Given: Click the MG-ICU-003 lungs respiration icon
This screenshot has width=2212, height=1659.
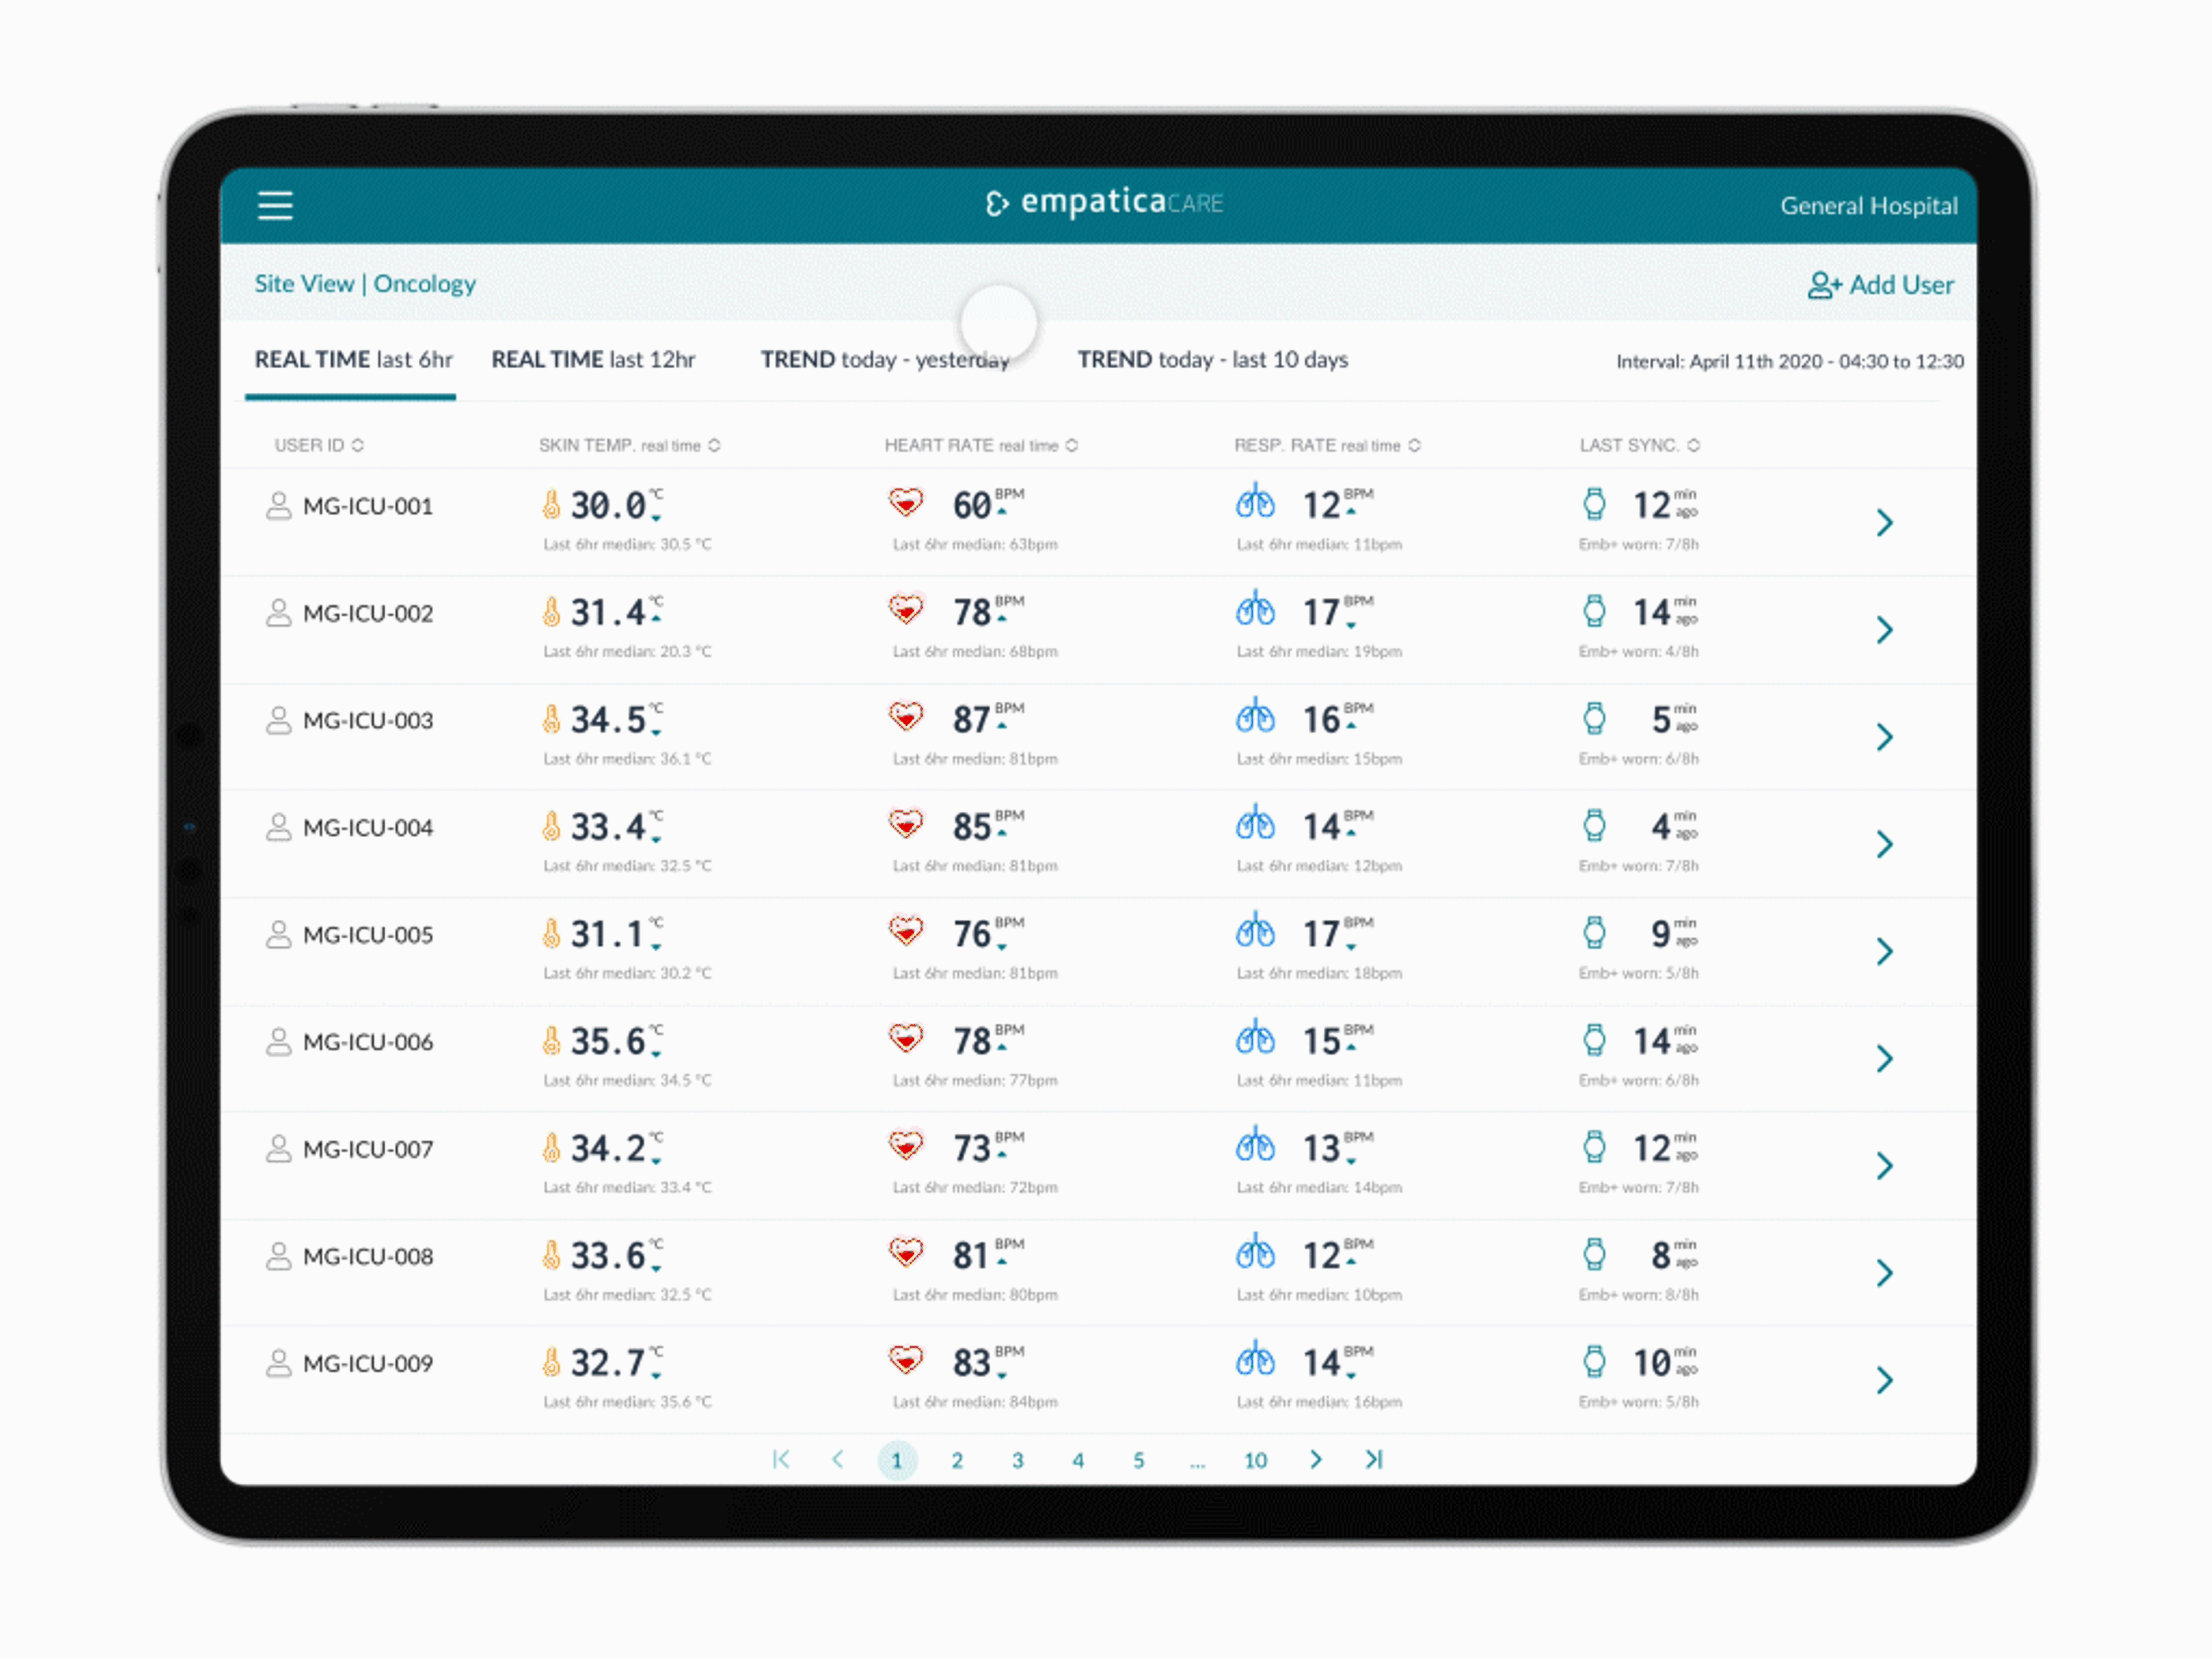Looking at the screenshot, I should 1255,716.
